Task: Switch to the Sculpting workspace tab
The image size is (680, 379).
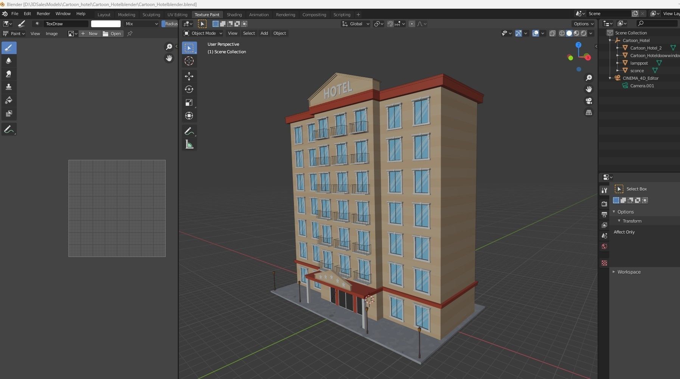Action: [x=151, y=15]
